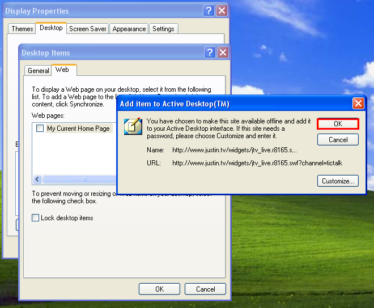Image resolution: width=374 pixels, height=308 pixels.
Task: Click Cancel in the Desktop Items window
Action: (x=205, y=289)
